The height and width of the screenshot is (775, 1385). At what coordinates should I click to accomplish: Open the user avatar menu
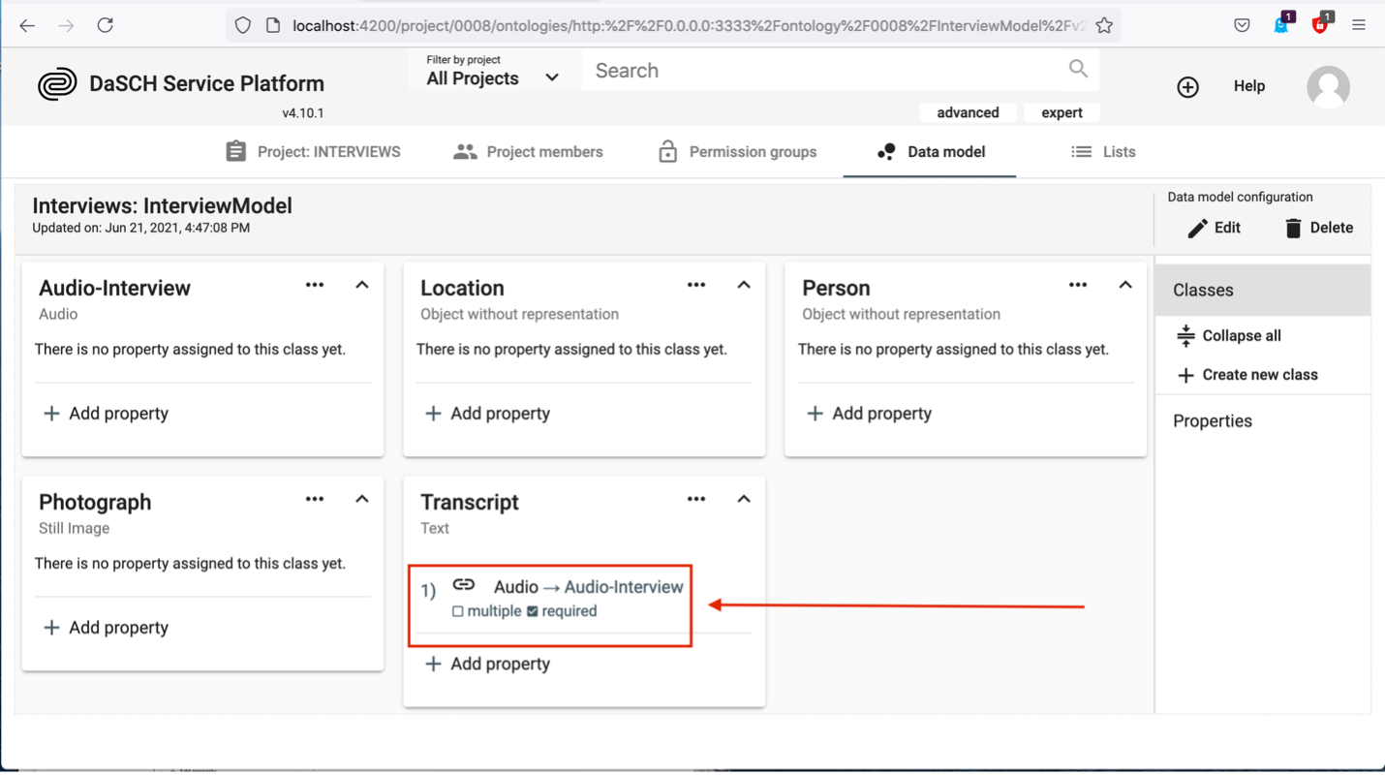(1328, 87)
